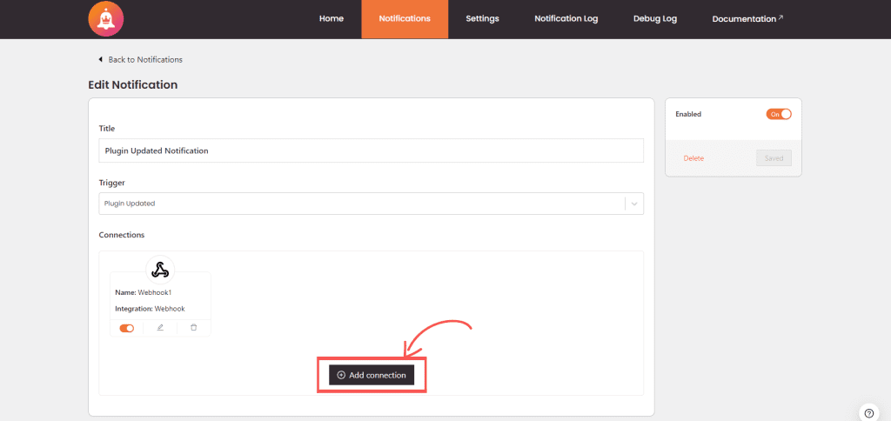The image size is (891, 421).
Task: Click 'Edit Notification' heading
Action: [x=133, y=85]
